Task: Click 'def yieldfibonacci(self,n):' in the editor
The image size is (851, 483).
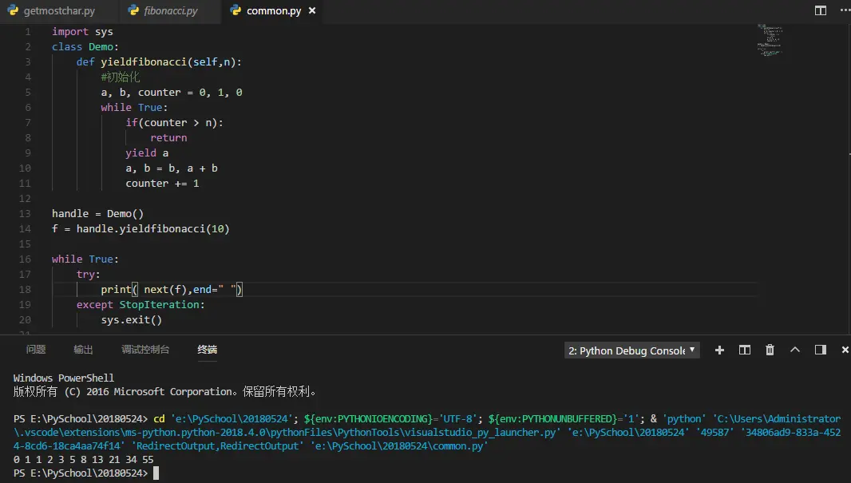Action: (x=159, y=61)
